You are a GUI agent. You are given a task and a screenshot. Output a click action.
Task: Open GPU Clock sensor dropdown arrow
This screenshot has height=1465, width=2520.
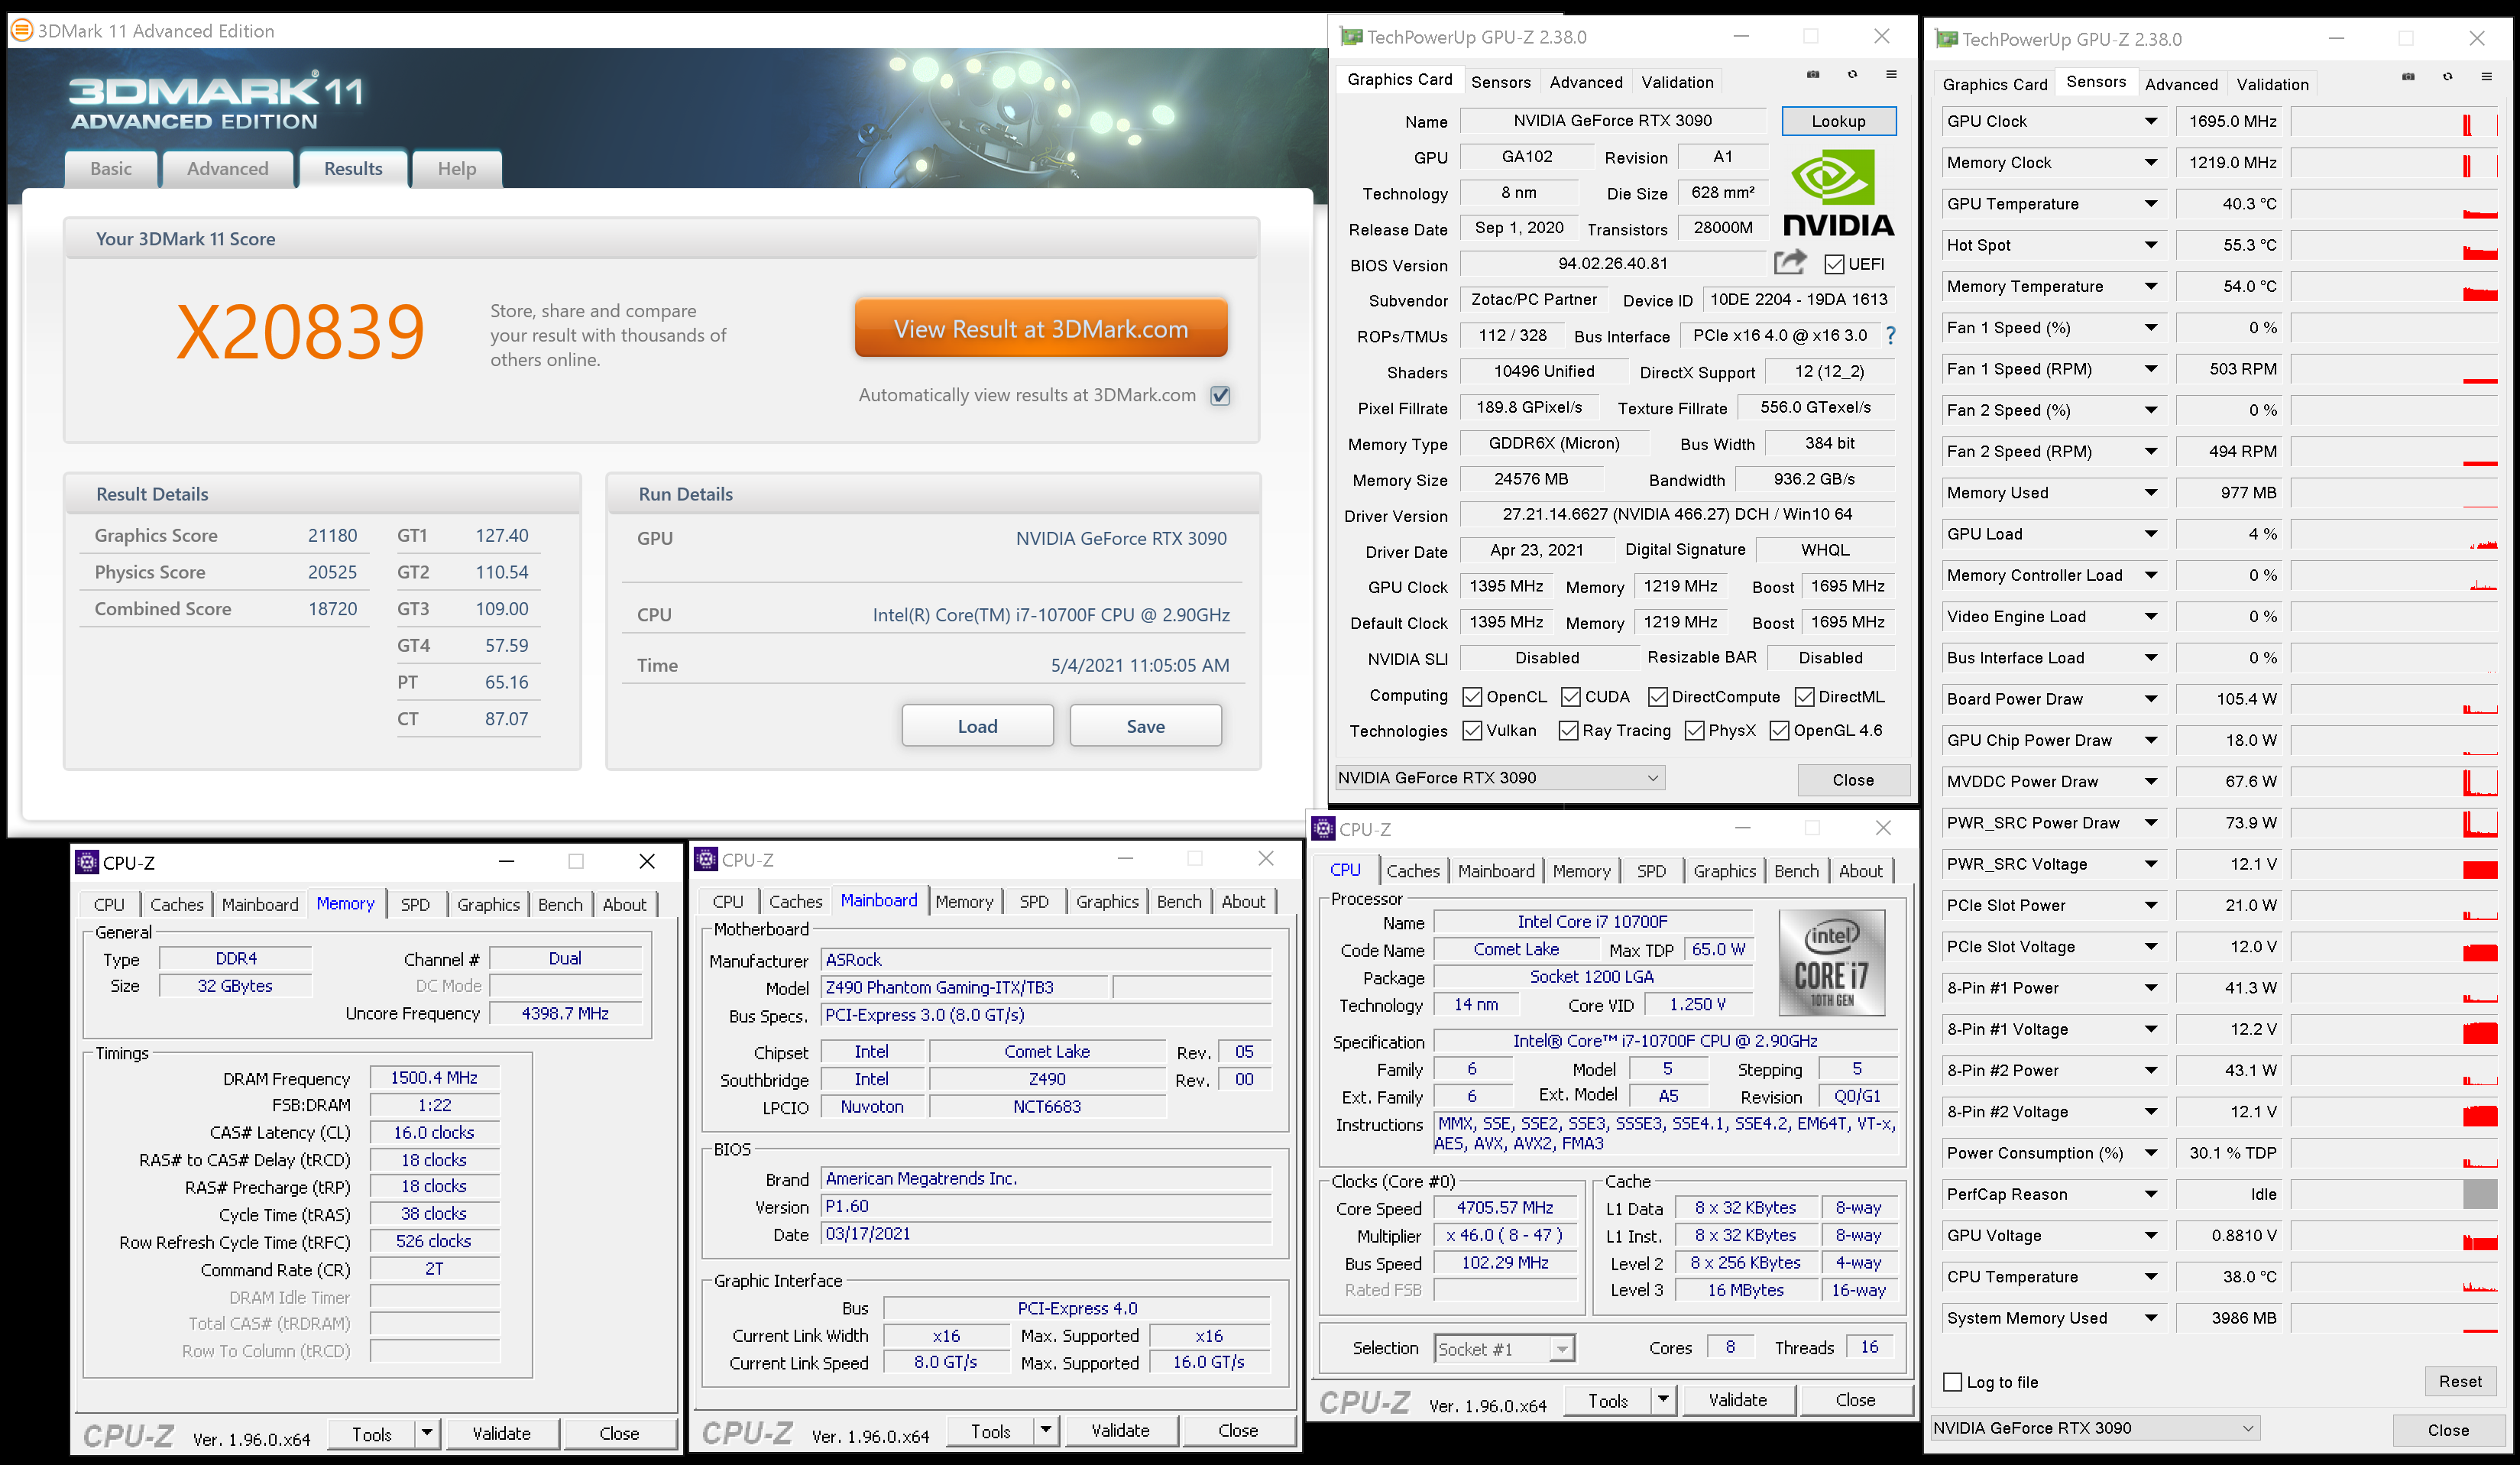click(x=2151, y=121)
